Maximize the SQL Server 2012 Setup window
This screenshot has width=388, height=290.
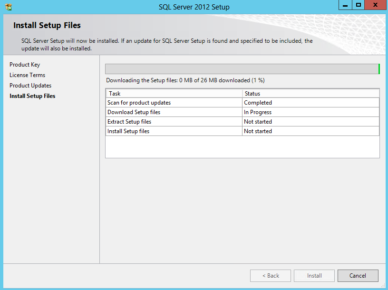tap(358, 5)
